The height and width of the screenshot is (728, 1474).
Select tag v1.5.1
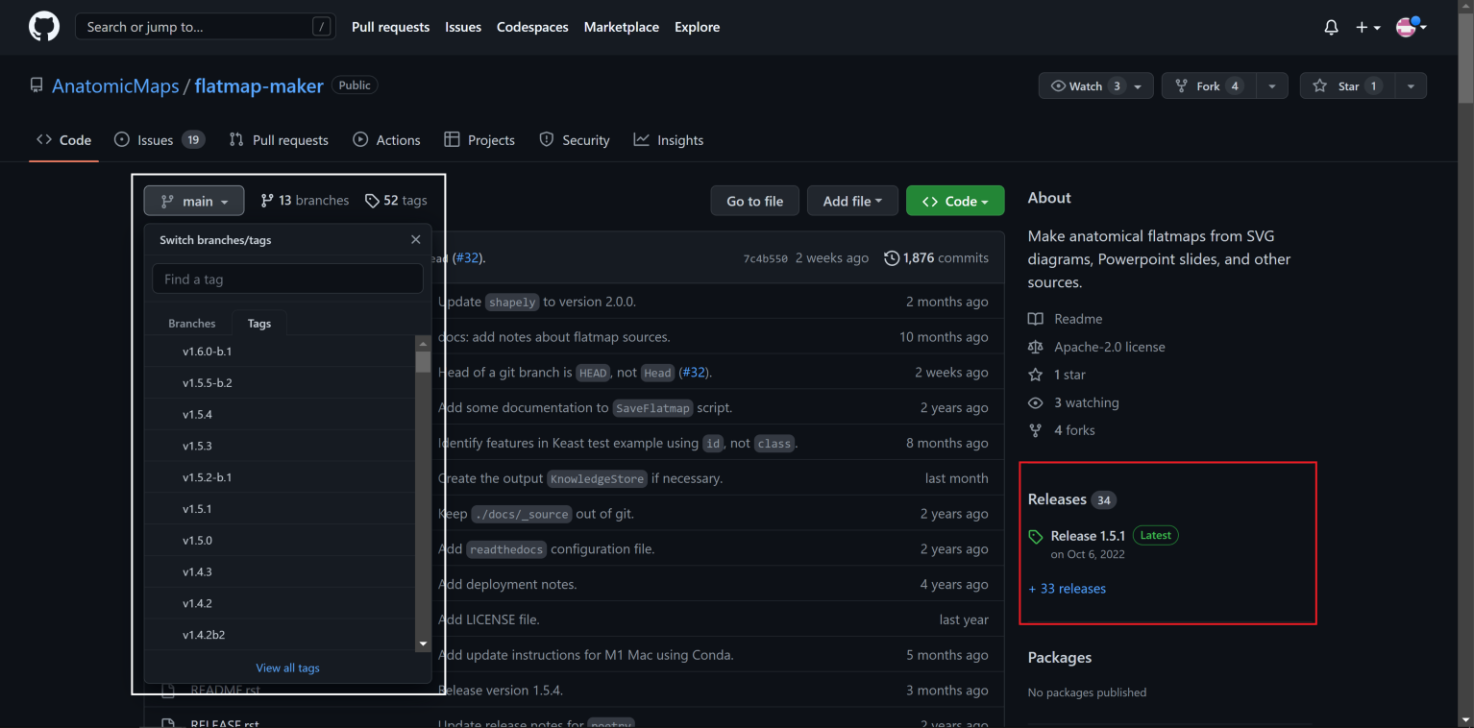(x=280, y=509)
